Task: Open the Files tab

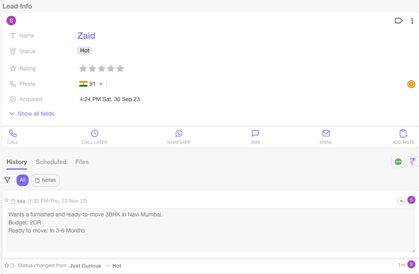Action: [x=82, y=162]
